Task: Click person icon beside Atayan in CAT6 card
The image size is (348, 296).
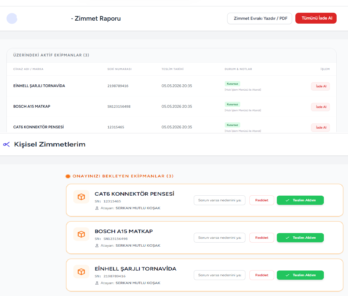Action: pyautogui.click(x=97, y=208)
